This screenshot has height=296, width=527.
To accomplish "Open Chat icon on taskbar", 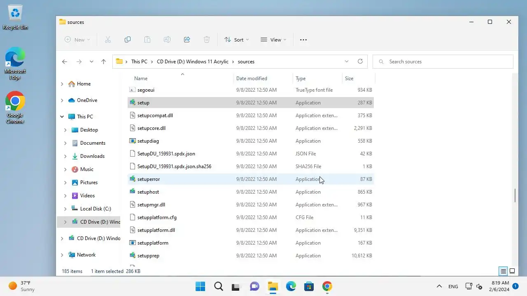I will click(x=255, y=286).
